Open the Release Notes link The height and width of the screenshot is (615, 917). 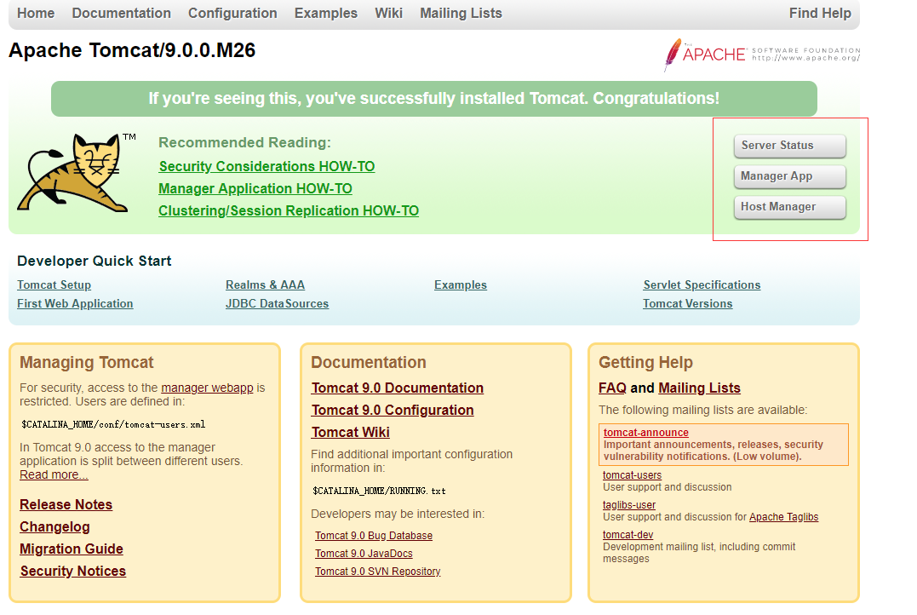[66, 505]
